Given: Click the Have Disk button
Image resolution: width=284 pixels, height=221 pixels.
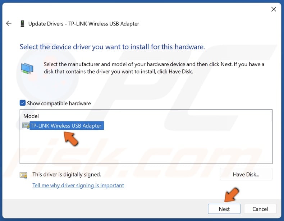Looking at the screenshot, I should [246, 174].
